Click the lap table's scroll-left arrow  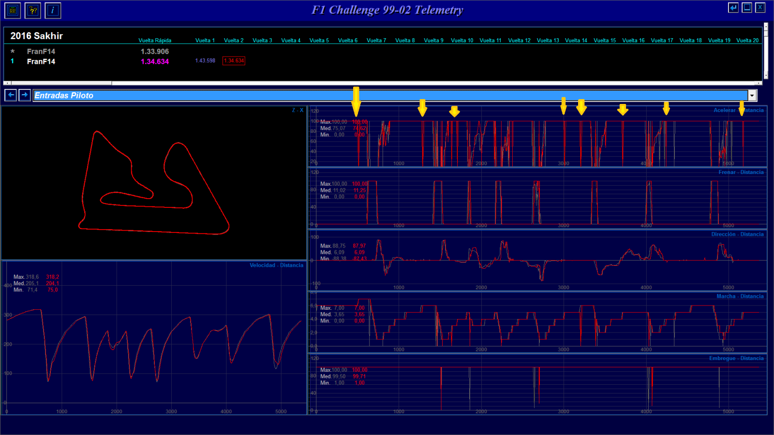(x=6, y=83)
